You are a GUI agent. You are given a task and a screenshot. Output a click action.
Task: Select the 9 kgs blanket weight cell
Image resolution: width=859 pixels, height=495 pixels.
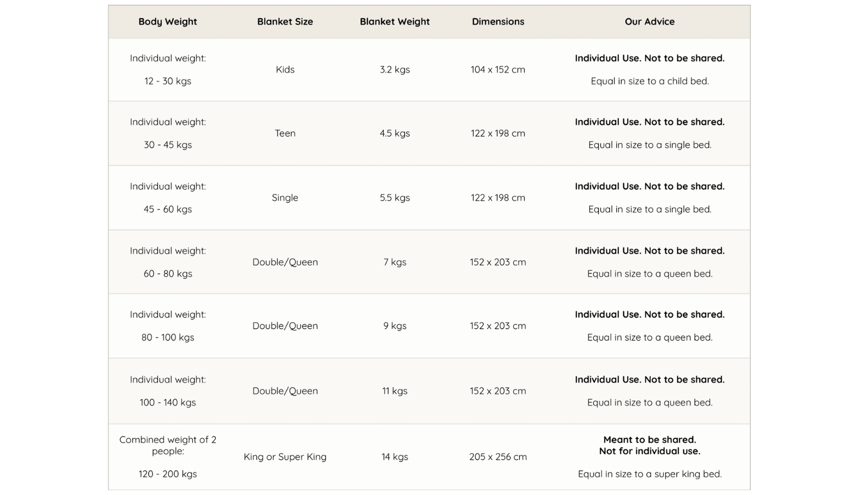(x=394, y=326)
